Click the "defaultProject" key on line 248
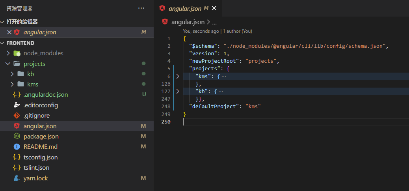 tap(215, 106)
